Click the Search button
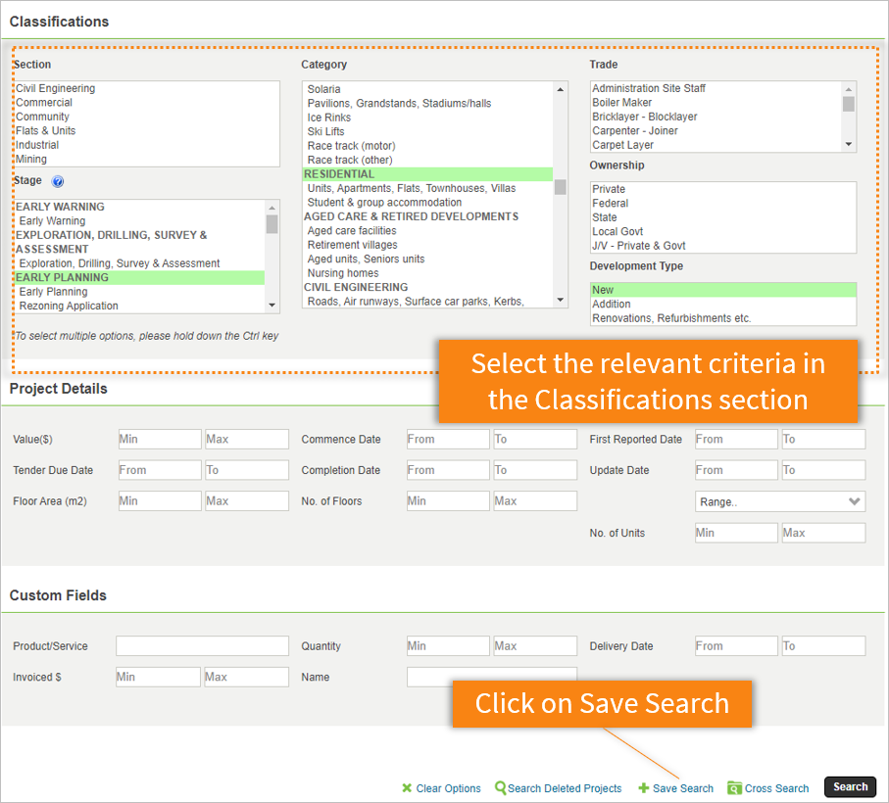The width and height of the screenshot is (889, 803). click(x=850, y=786)
